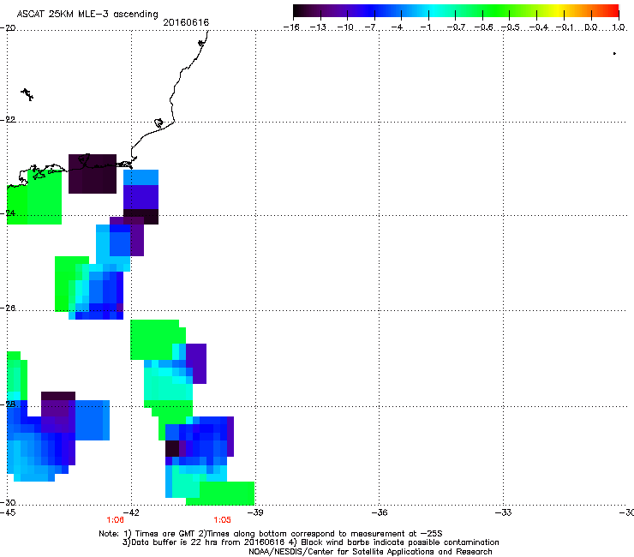Click the -39 longitude axis label
This screenshot has width=634, height=557.
[x=255, y=512]
